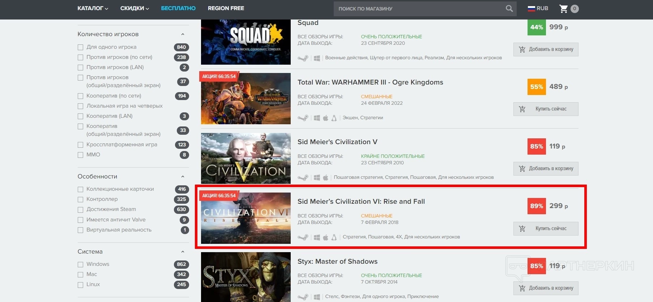Enable the Linux system filter

(80, 285)
